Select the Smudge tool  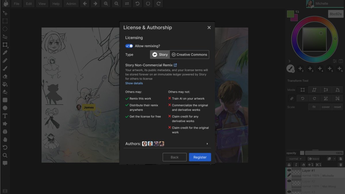(5, 92)
